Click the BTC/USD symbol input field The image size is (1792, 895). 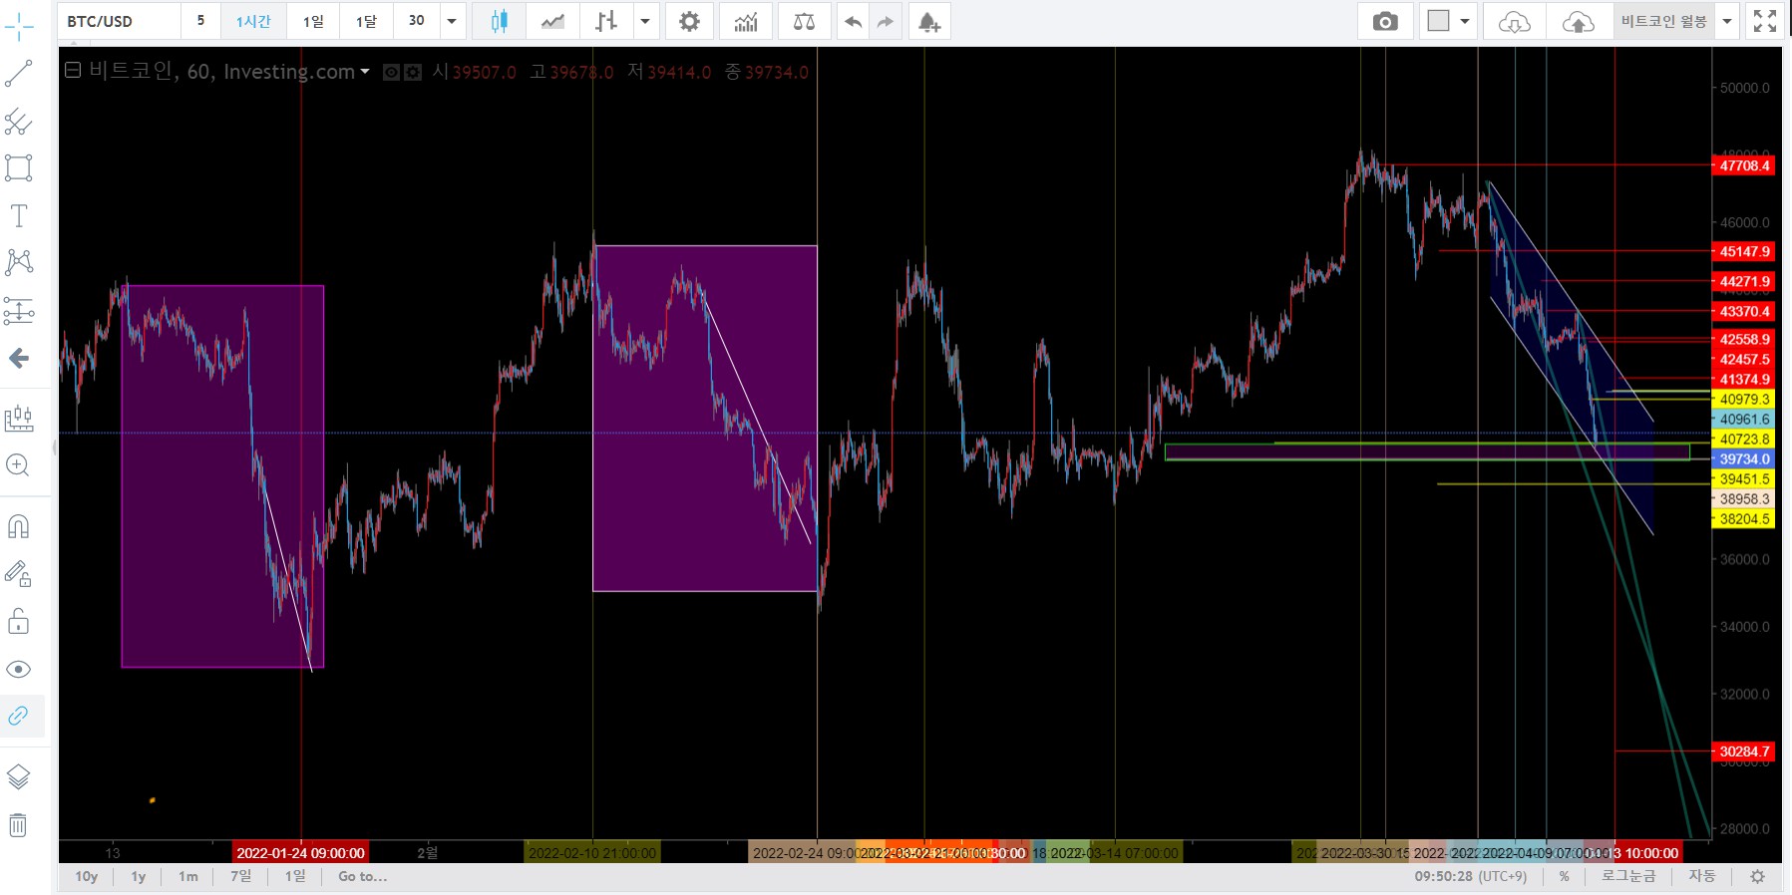tap(120, 21)
